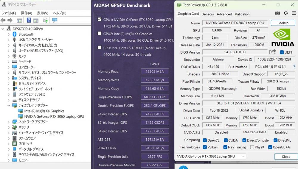Enable GPU2 Intel Iris Xe Graphics checkbox
This screenshot has height=169, width=298.
coord(100,33)
